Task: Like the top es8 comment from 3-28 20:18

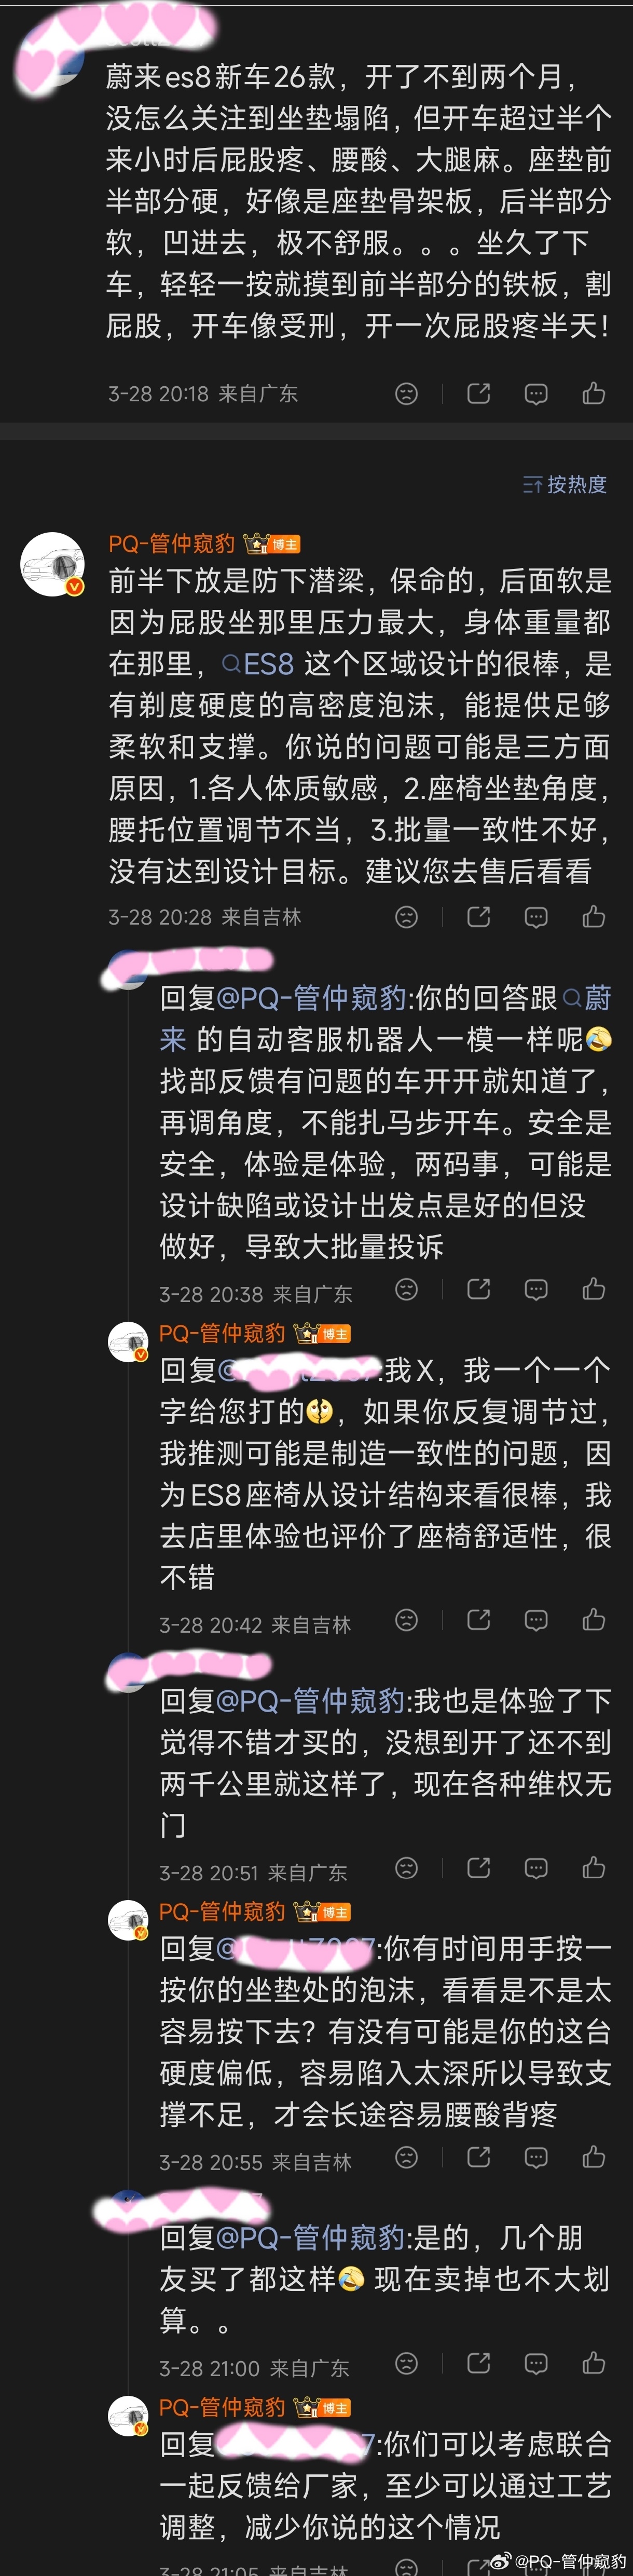Action: 594,393
